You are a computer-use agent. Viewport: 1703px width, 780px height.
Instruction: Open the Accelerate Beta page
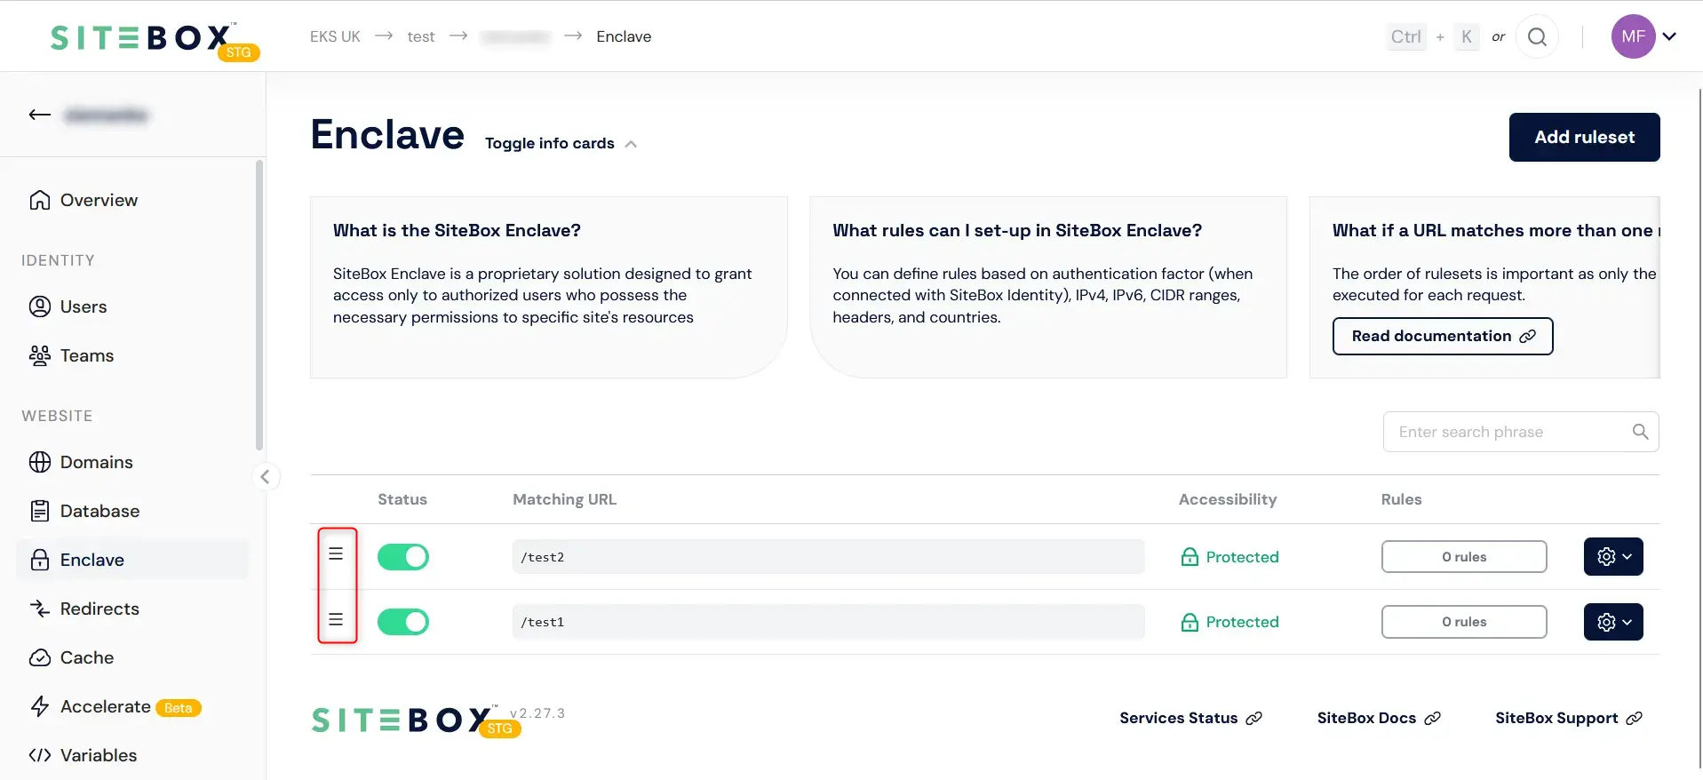[115, 706]
